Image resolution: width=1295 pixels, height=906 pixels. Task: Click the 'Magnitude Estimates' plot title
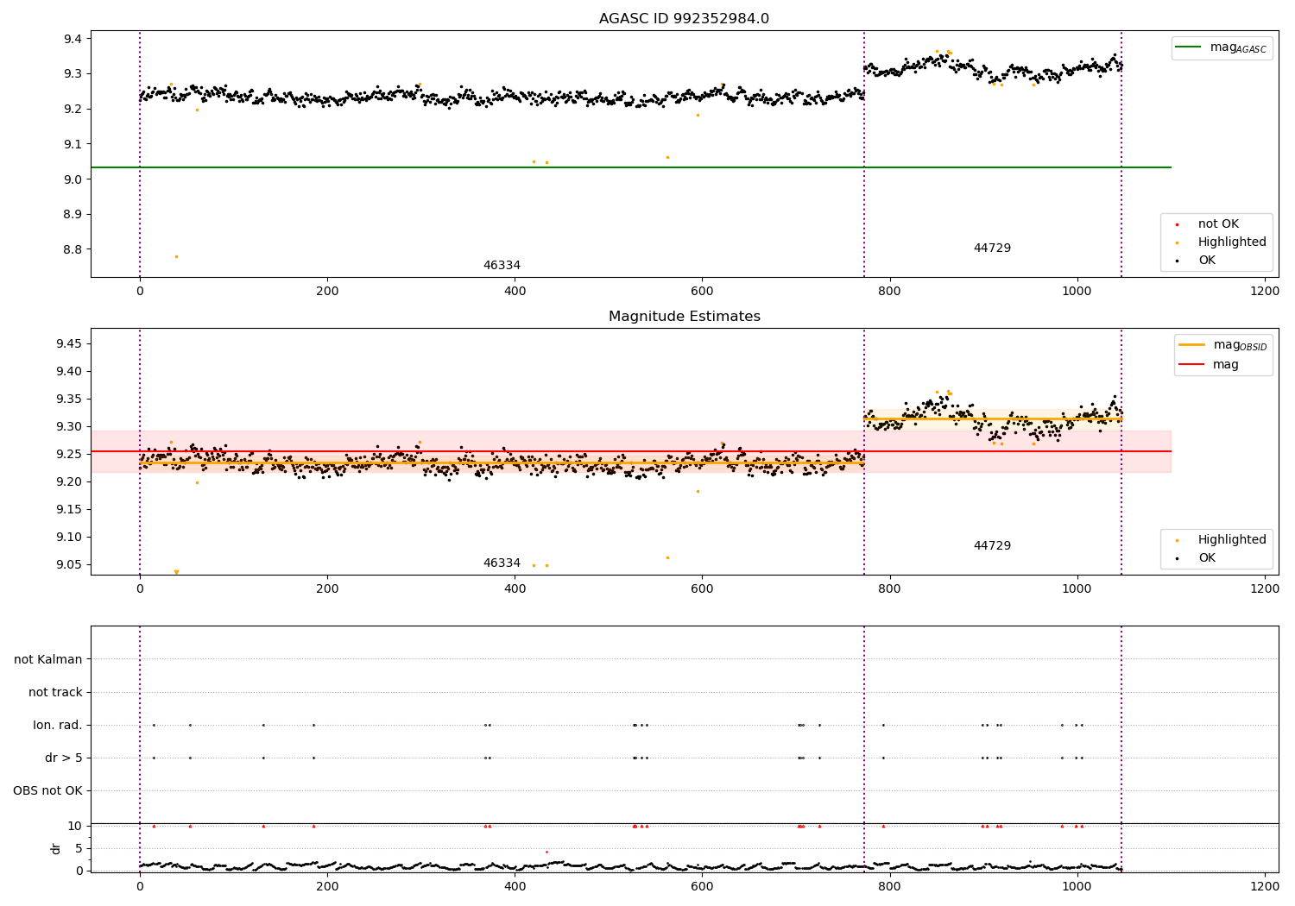pos(684,317)
